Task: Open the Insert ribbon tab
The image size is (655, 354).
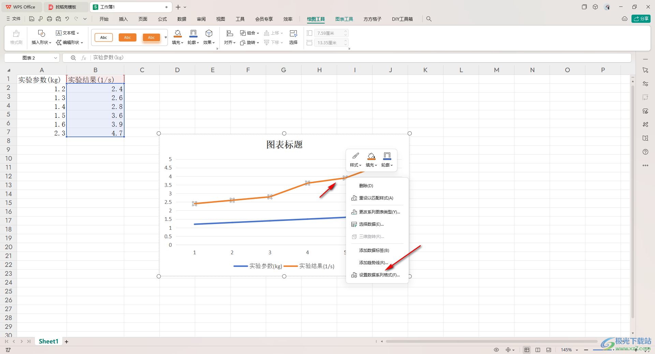Action: click(123, 19)
